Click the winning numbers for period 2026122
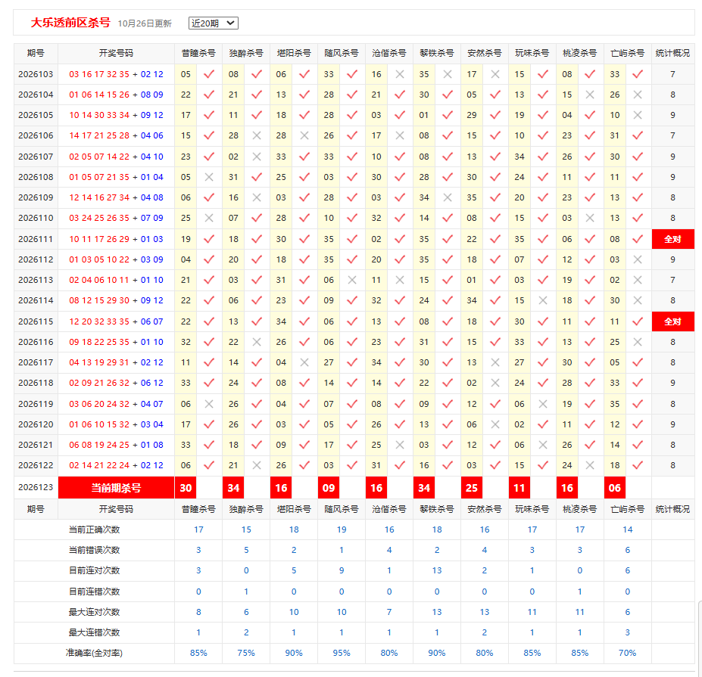 click(116, 465)
